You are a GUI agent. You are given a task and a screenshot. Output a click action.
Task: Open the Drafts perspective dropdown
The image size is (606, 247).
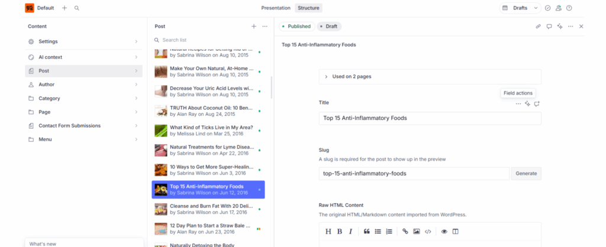520,8
